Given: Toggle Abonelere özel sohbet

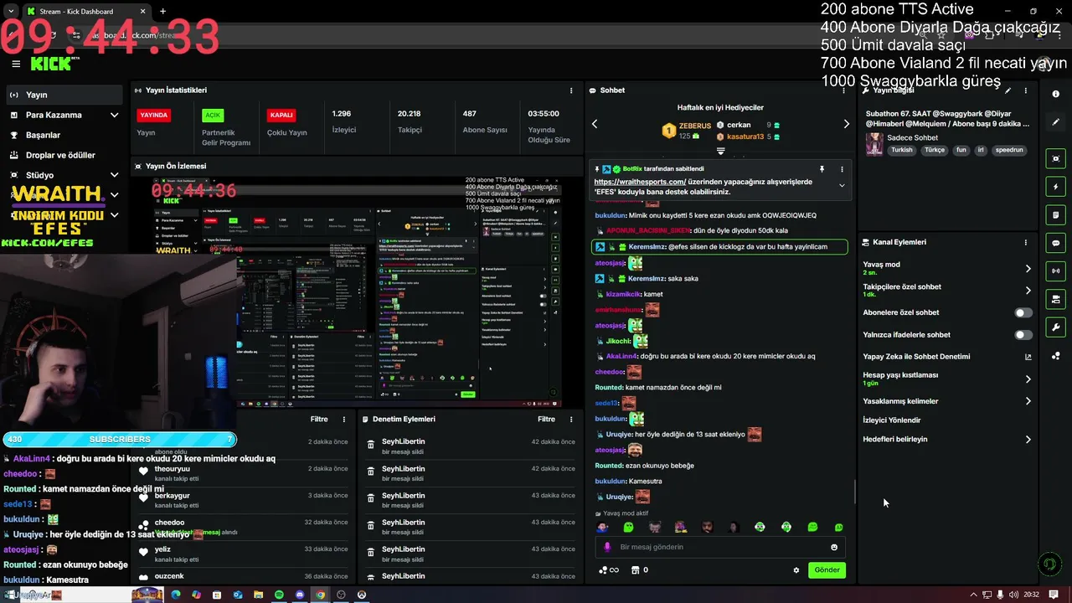Looking at the screenshot, I should tap(1023, 312).
